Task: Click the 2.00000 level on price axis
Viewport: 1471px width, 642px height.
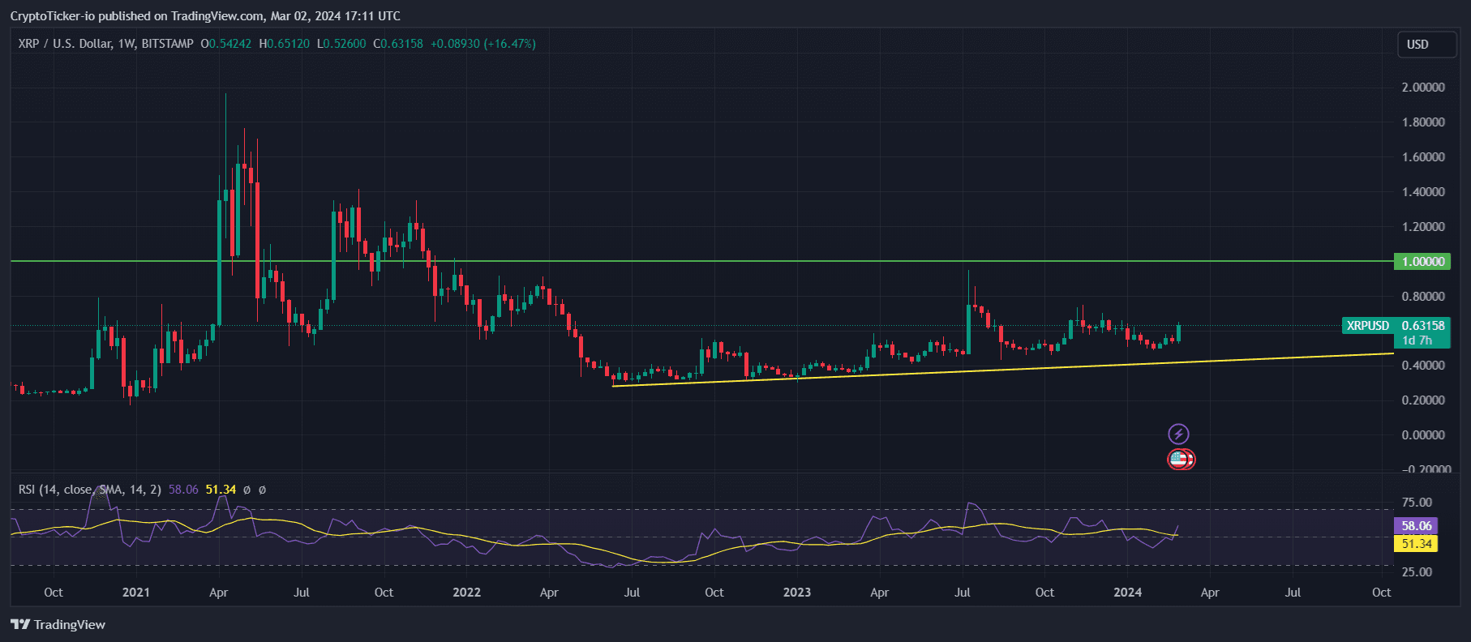Action: pyautogui.click(x=1422, y=88)
